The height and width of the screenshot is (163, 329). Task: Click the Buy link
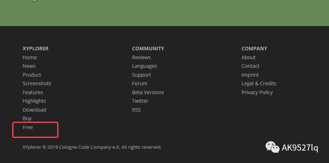click(x=27, y=118)
